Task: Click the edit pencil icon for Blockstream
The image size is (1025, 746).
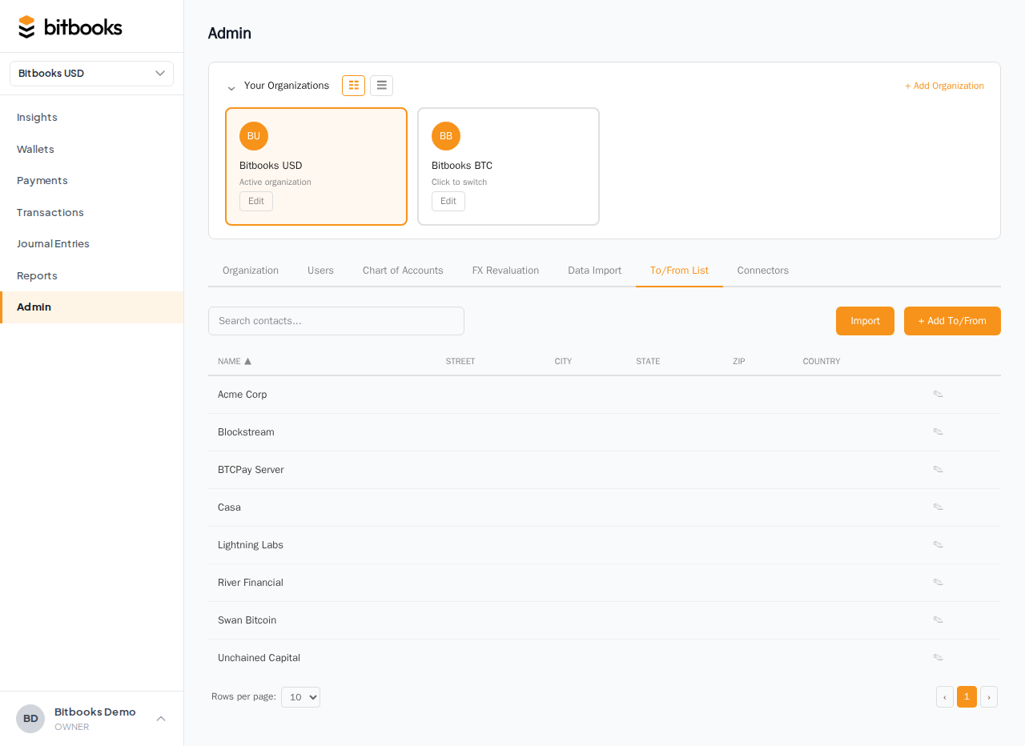Action: pos(938,431)
